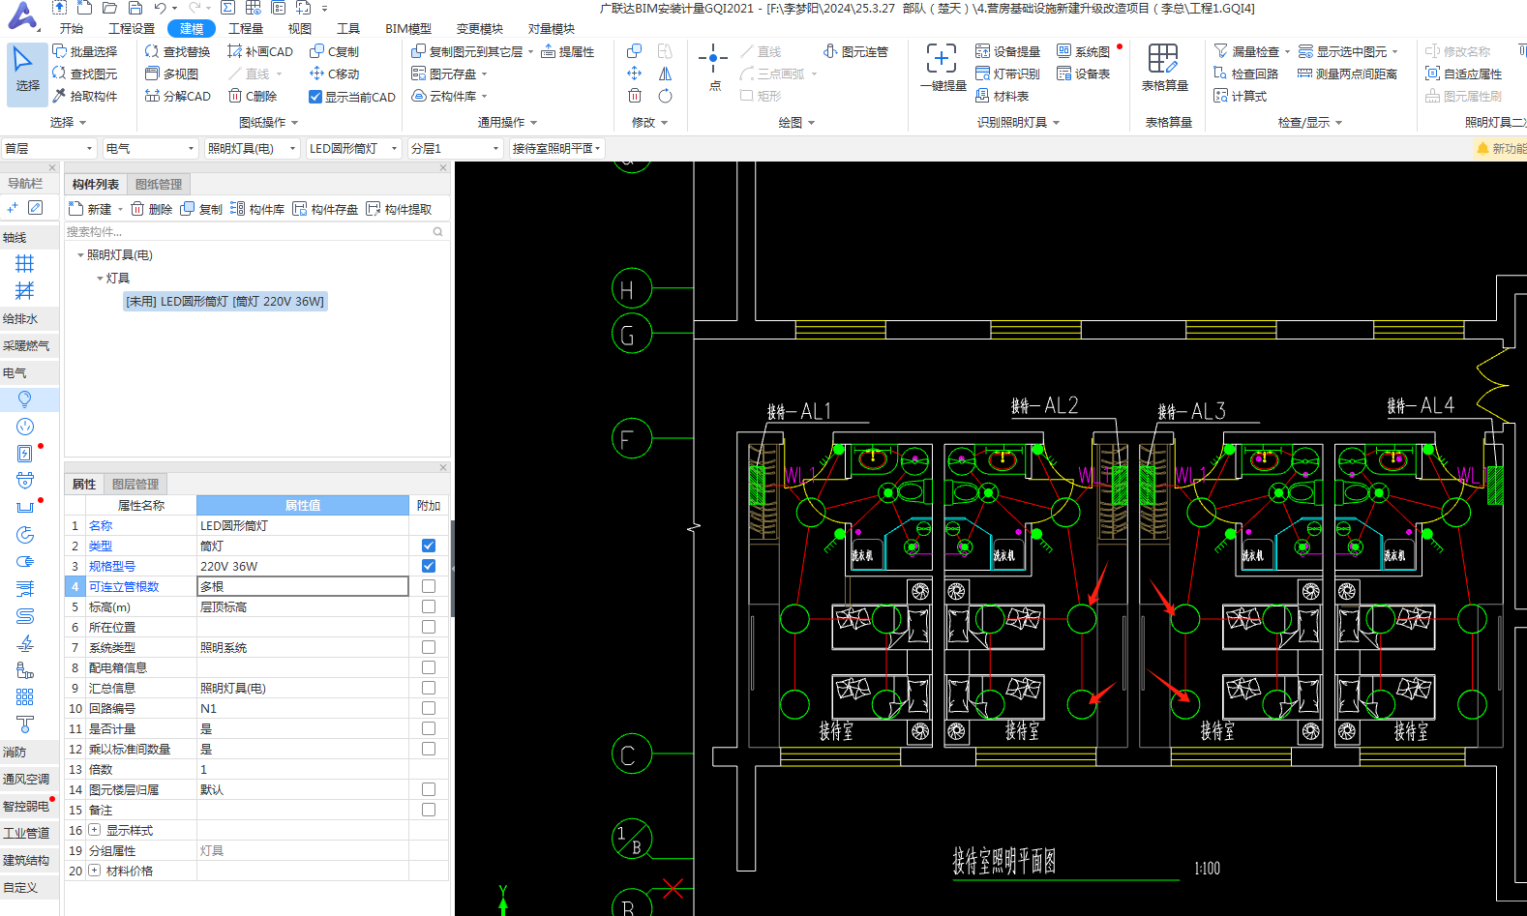
Task: Open the 分层1 layer dropdown
Action: [455, 148]
